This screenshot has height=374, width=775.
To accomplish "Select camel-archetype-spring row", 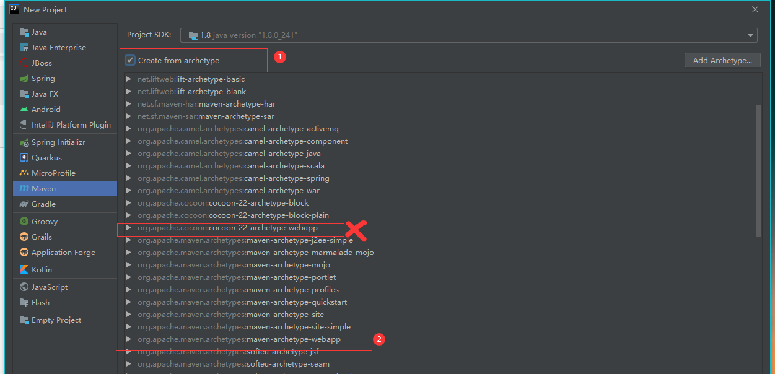I will pyautogui.click(x=439, y=178).
